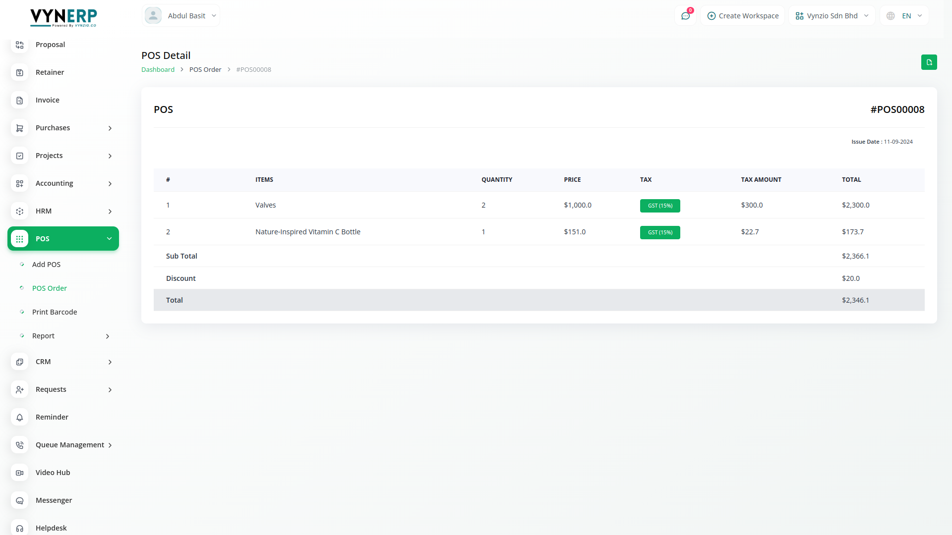Go to Dashboard breadcrumb link

[158, 70]
